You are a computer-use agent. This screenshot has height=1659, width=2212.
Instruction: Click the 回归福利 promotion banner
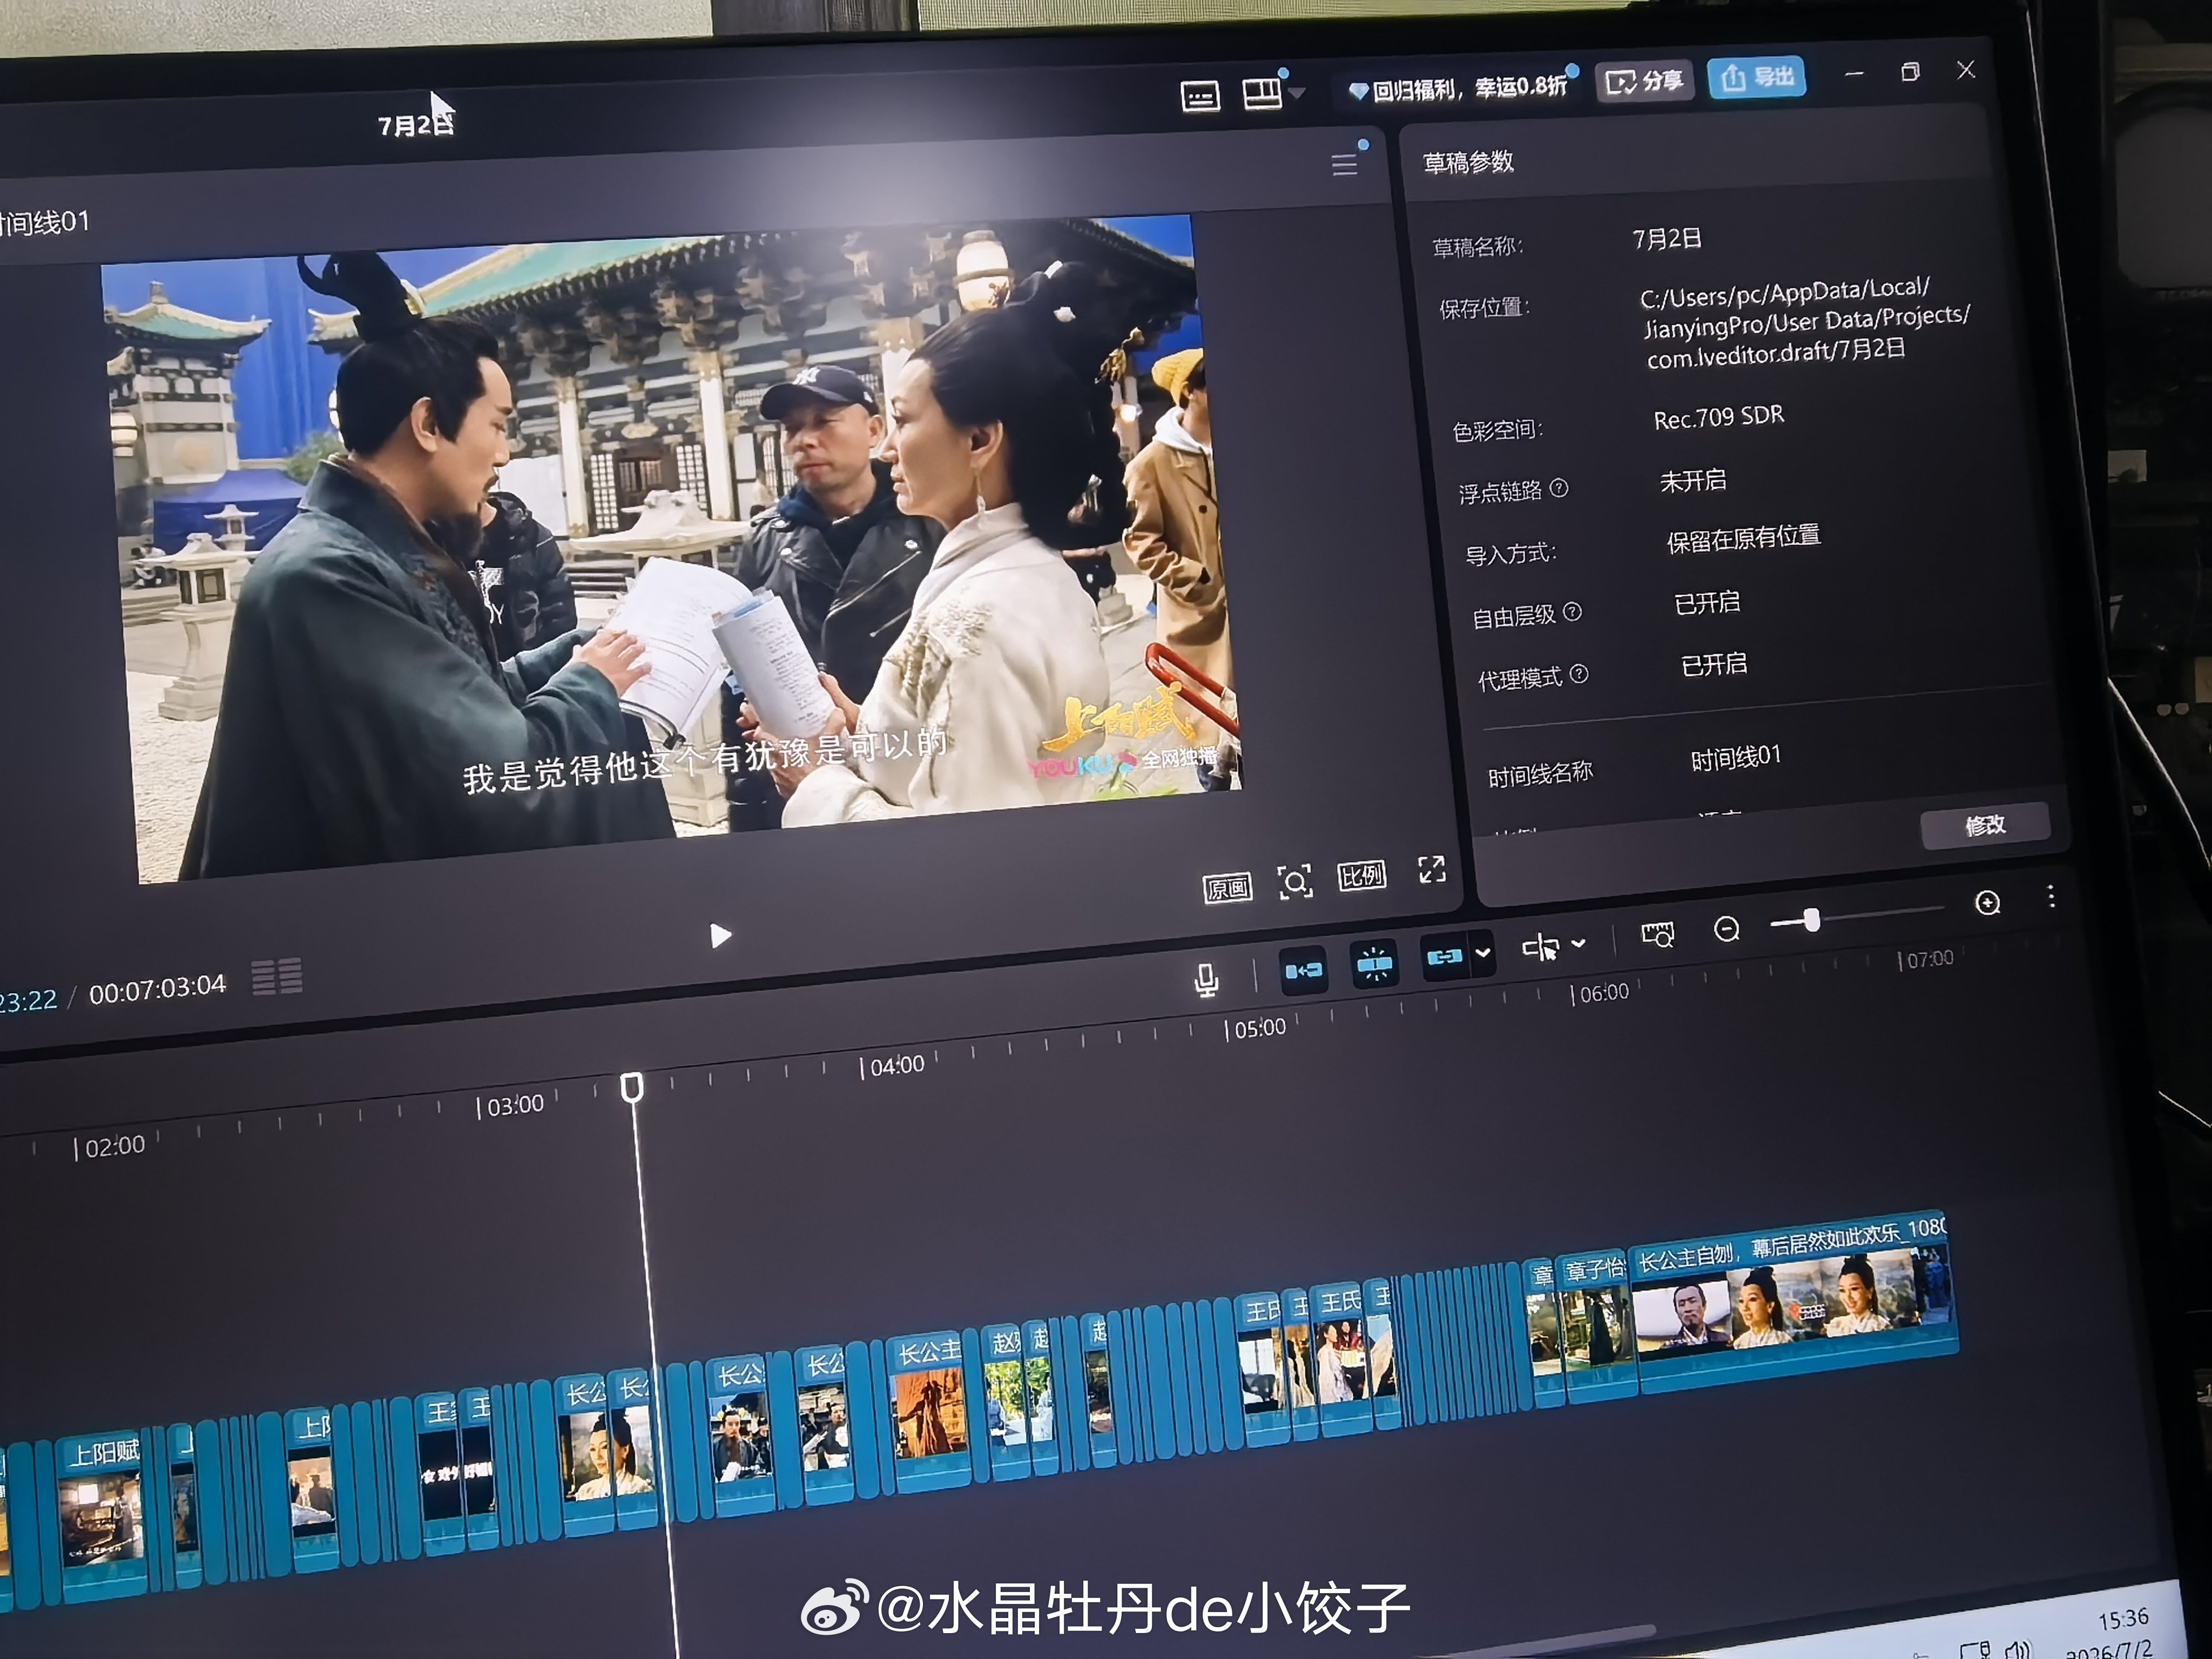pyautogui.click(x=1459, y=88)
